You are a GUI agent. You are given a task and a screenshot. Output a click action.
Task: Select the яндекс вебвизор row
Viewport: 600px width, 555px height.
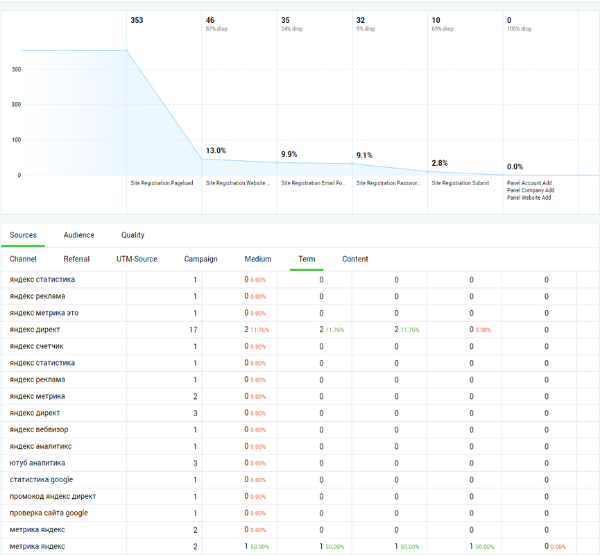click(x=300, y=430)
